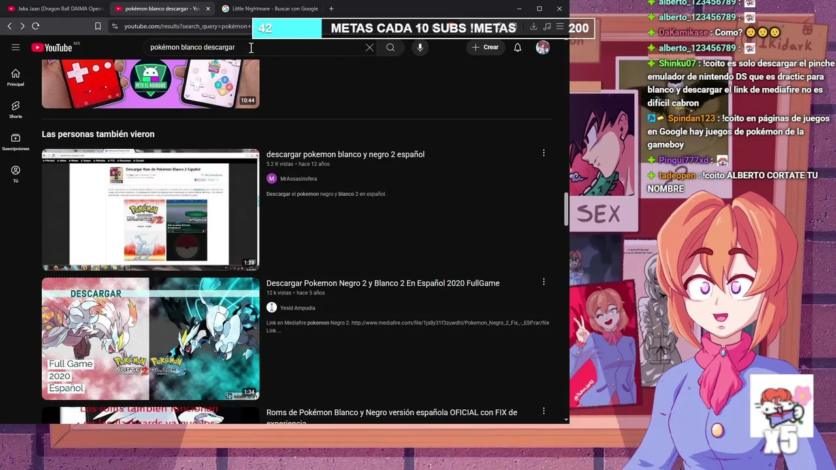Viewport: 836px width, 470px height.
Task: Open options for Roms de Pokémon Blanco y Negro video
Action: (543, 411)
